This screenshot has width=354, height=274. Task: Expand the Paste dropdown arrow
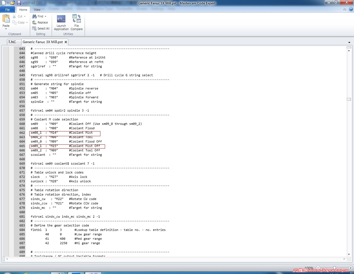6,29
